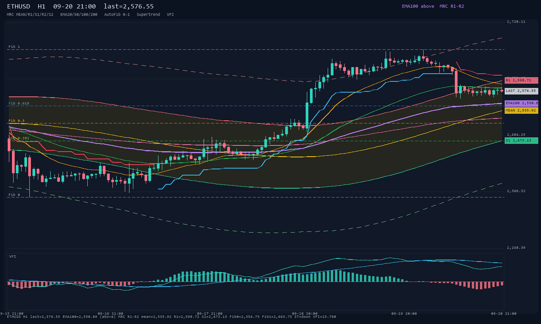Screen dimensions: 541x324
Task: Click the 2,720.11 price axis value
Action: (x=516, y=22)
